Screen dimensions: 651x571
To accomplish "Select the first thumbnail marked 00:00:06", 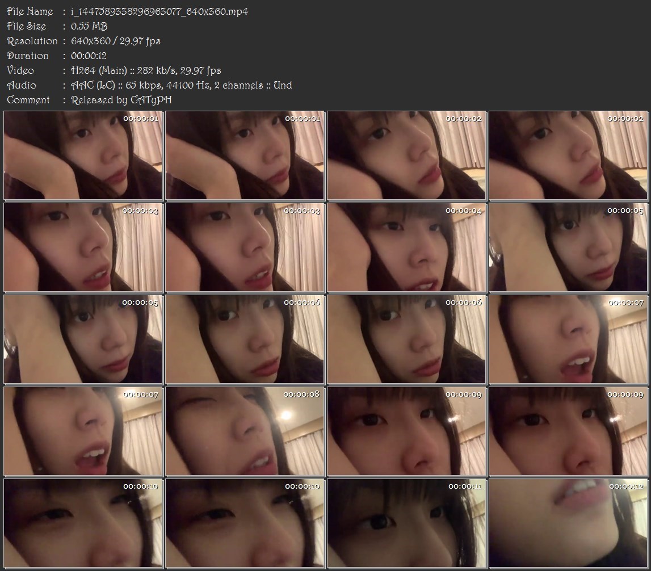I will (245, 339).
